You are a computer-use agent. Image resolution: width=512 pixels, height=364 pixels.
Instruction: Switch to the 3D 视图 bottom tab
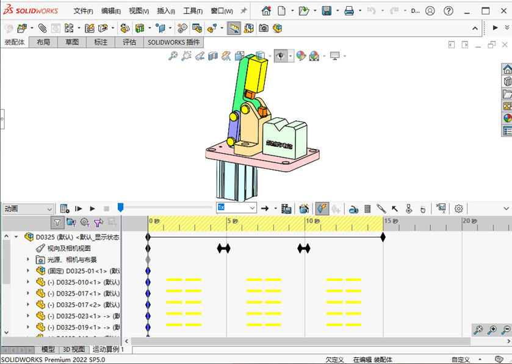point(74,349)
